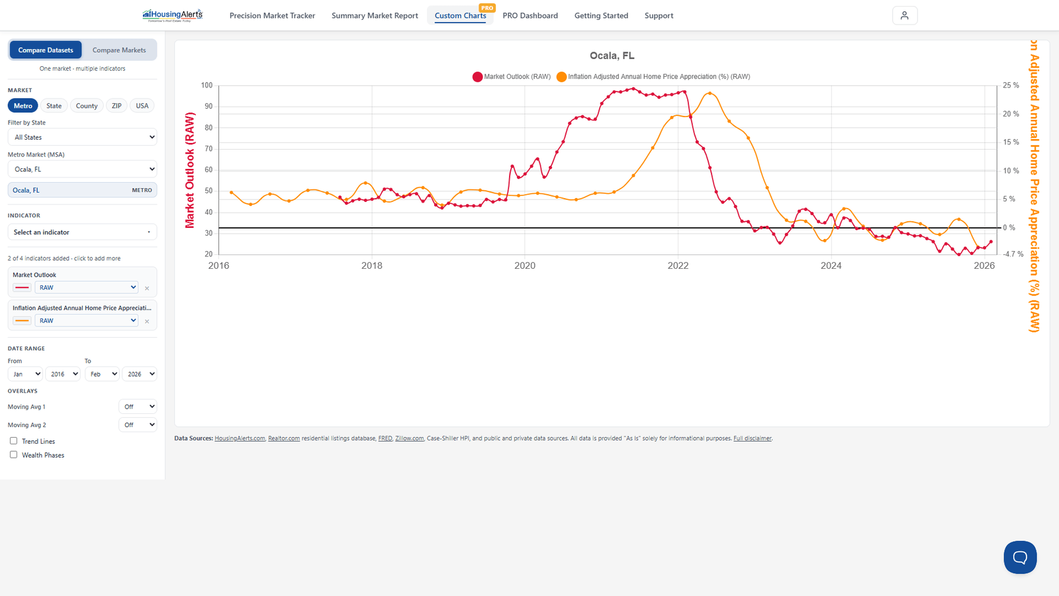Open the Full disclaimer link
The image size is (1059, 596).
coord(753,438)
